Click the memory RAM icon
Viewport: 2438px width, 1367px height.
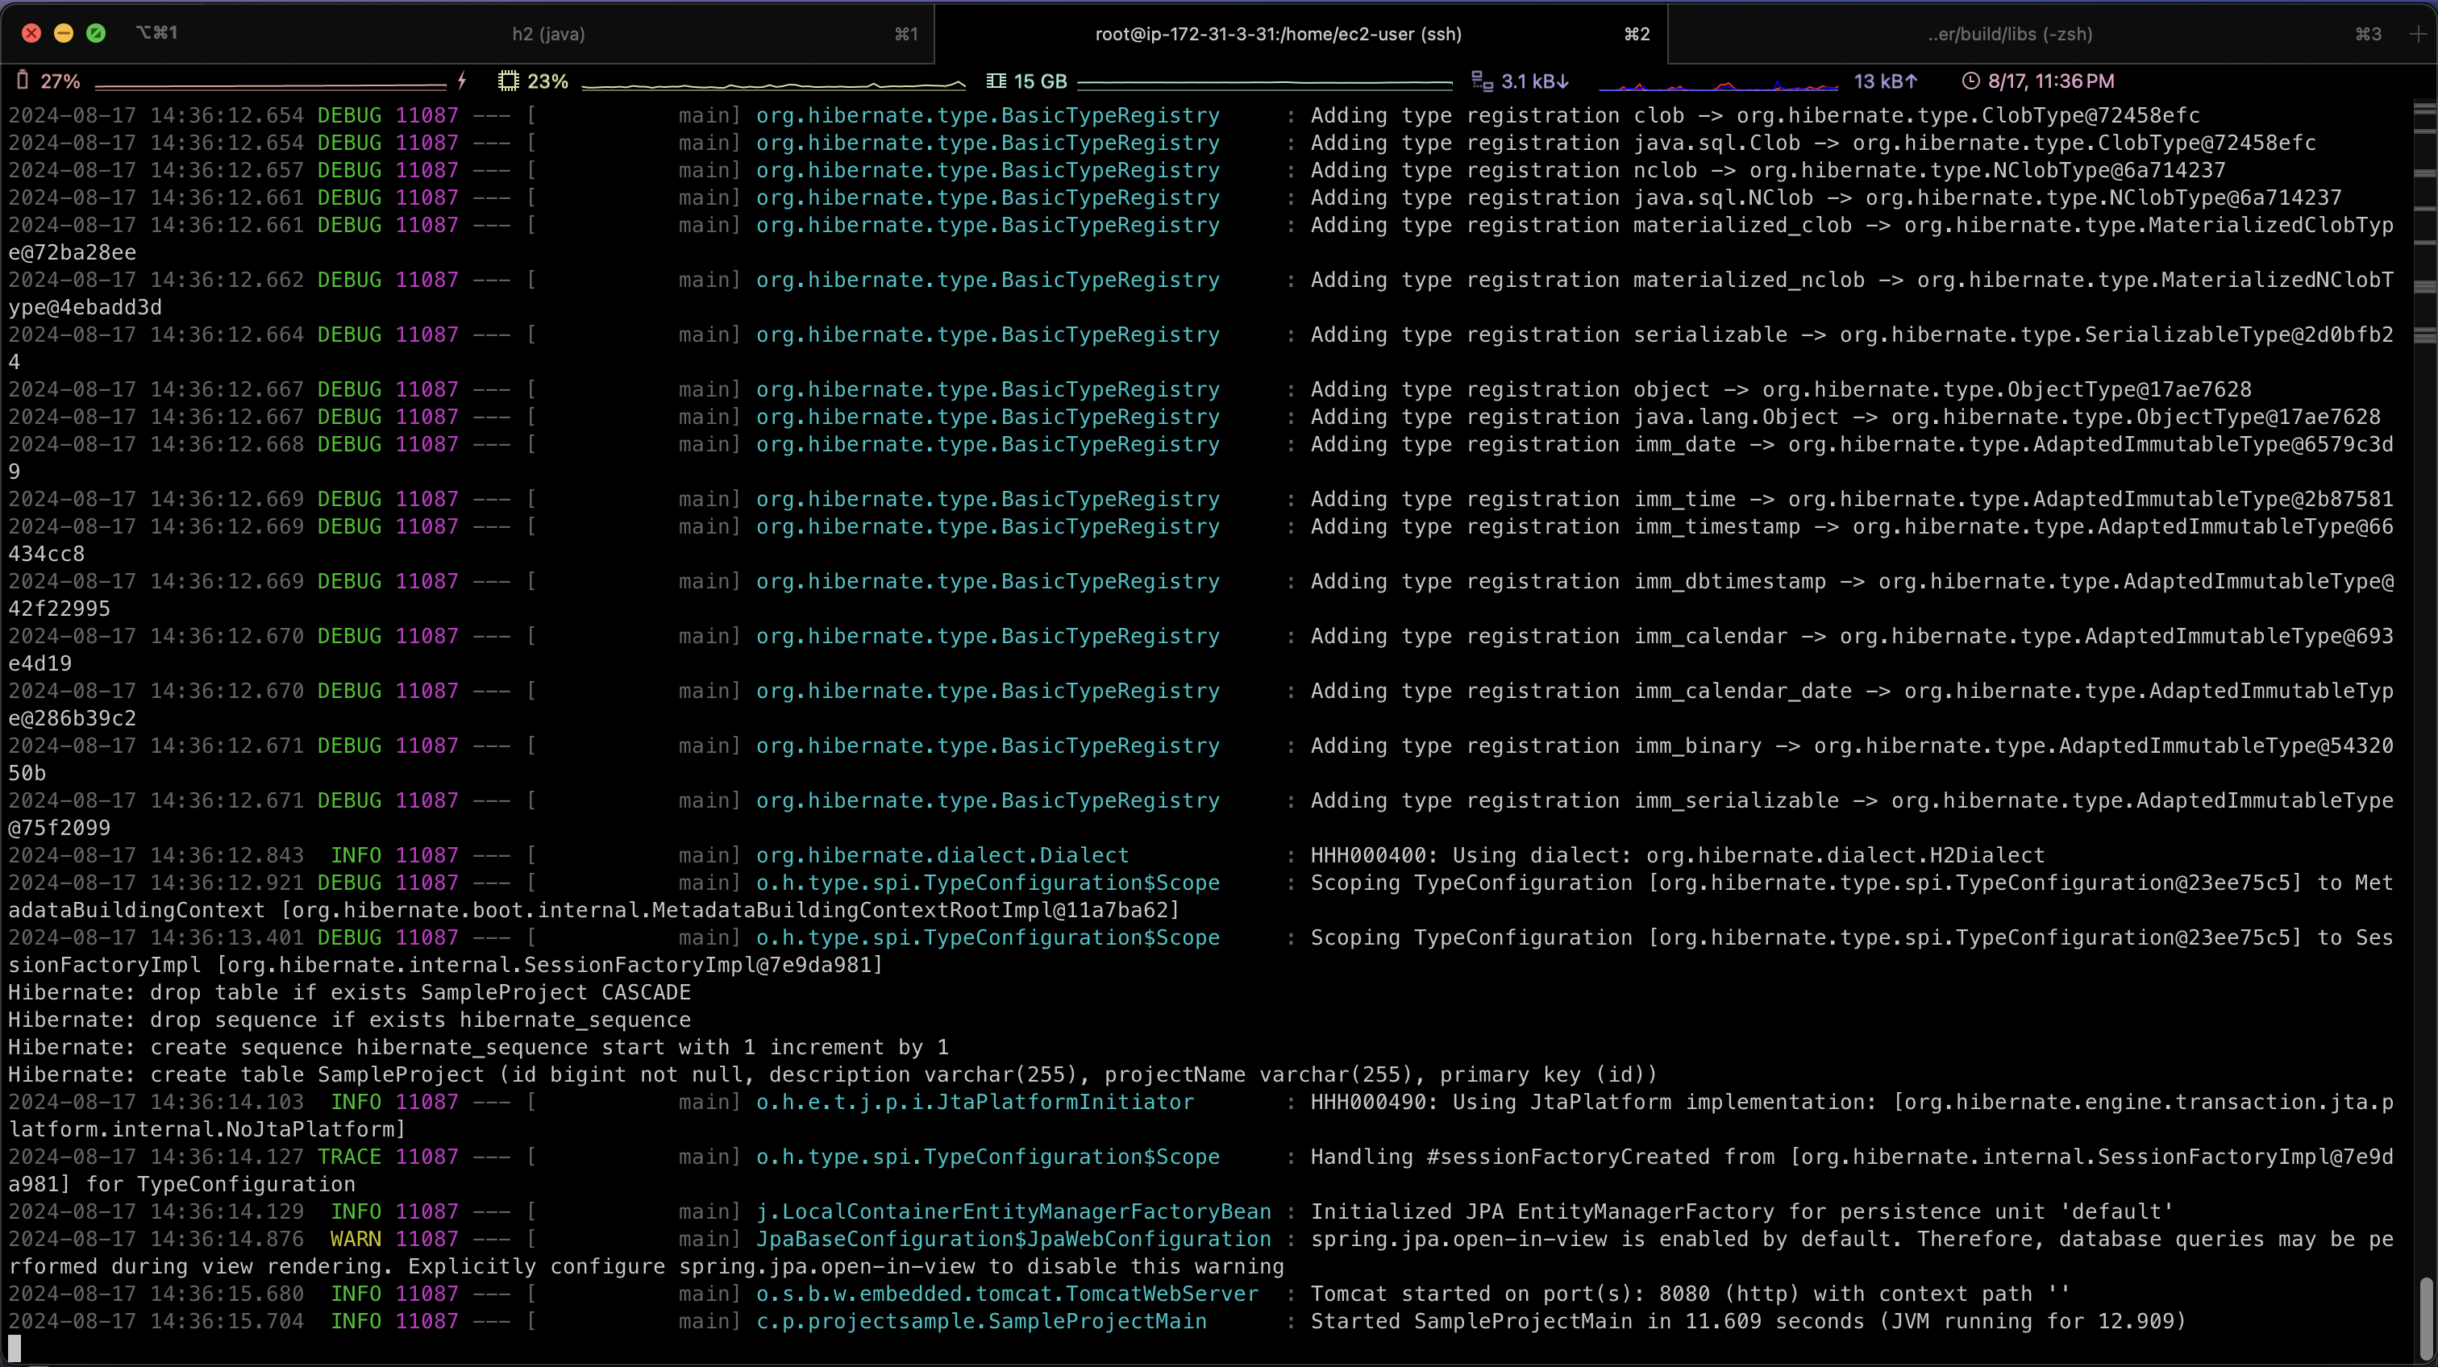click(x=996, y=81)
